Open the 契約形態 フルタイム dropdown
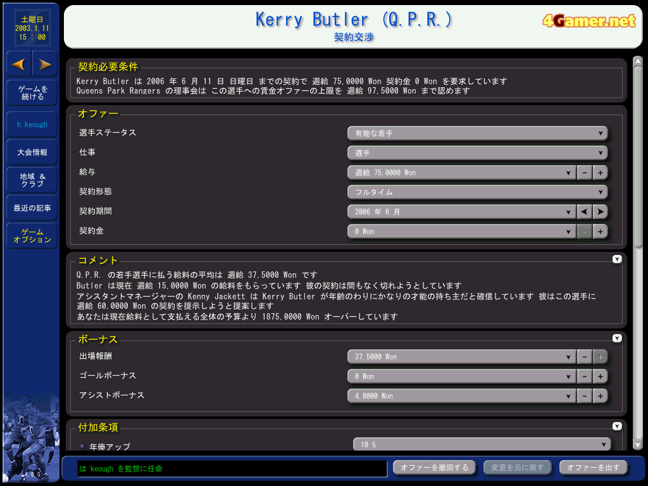The width and height of the screenshot is (648, 486). click(477, 192)
